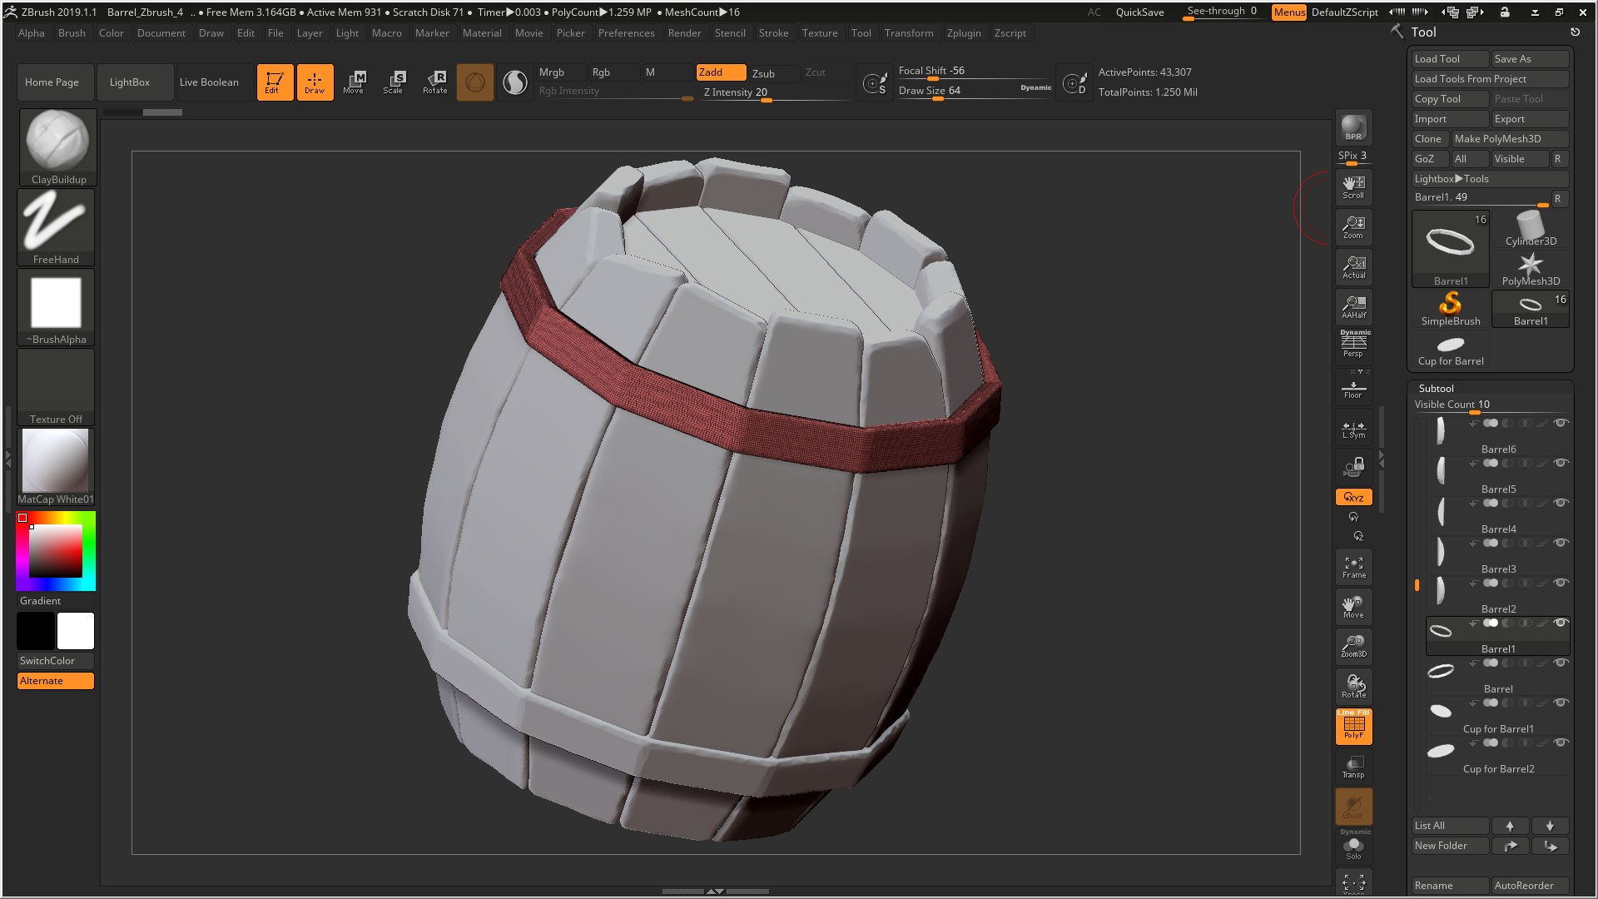
Task: Click the Load Tool button
Action: (1450, 59)
